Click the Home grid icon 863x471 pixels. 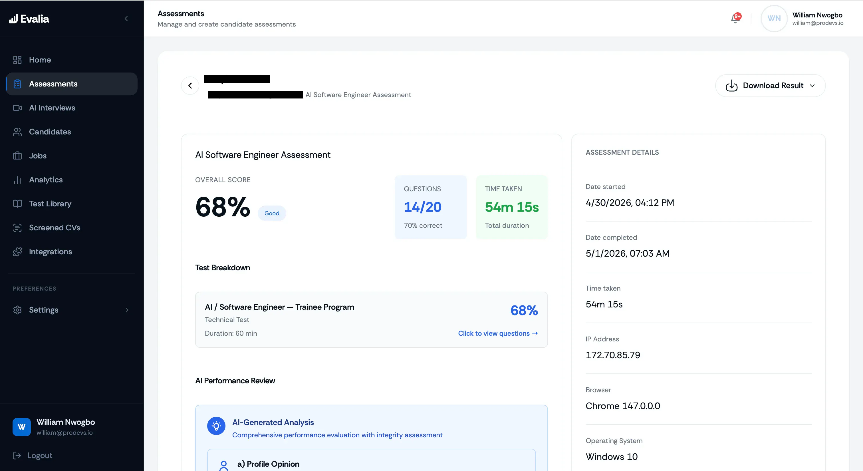17,60
